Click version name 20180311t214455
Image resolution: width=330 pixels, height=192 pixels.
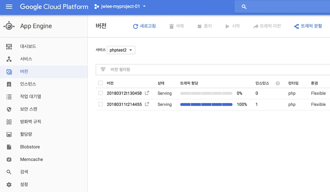coord(124,104)
